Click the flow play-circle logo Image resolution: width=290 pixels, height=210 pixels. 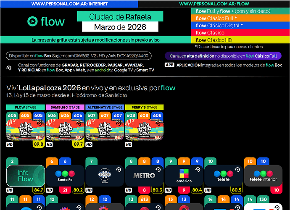pyautogui.click(x=32, y=21)
